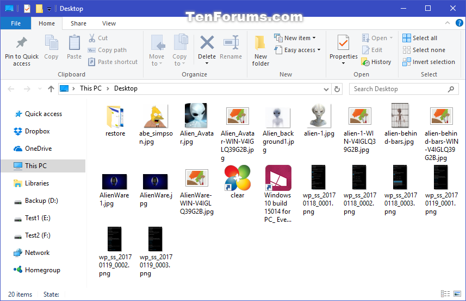Select the alien-1.jpg file
466x301 pixels.
pos(319,120)
